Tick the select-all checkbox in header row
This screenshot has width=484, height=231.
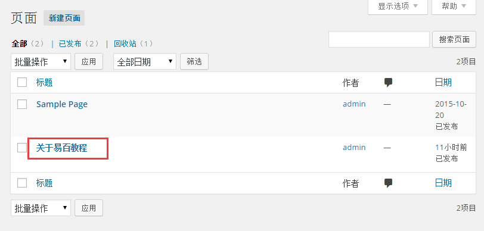click(x=22, y=82)
